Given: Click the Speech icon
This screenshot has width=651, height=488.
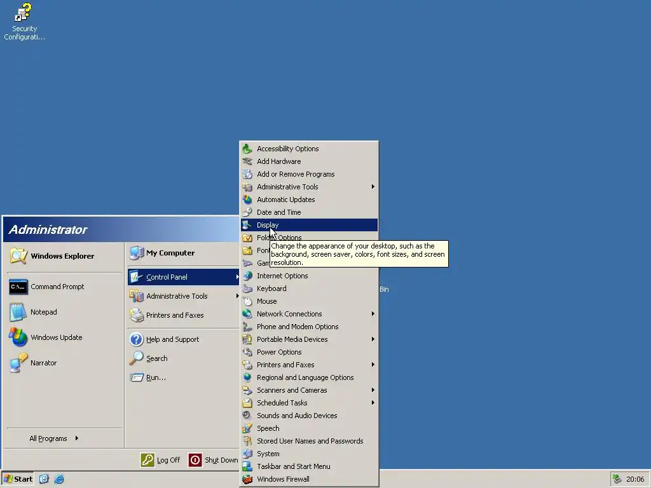Looking at the screenshot, I should [247, 428].
